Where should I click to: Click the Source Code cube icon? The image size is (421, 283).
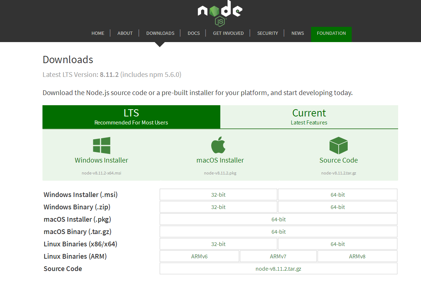point(339,145)
